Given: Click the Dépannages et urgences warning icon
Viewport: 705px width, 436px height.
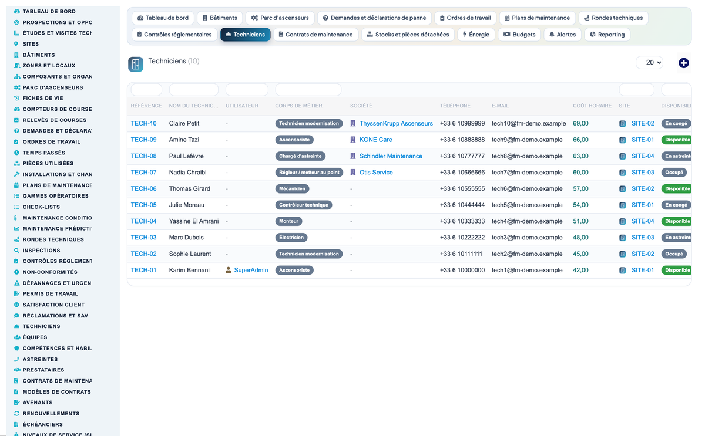Looking at the screenshot, I should 16,283.
